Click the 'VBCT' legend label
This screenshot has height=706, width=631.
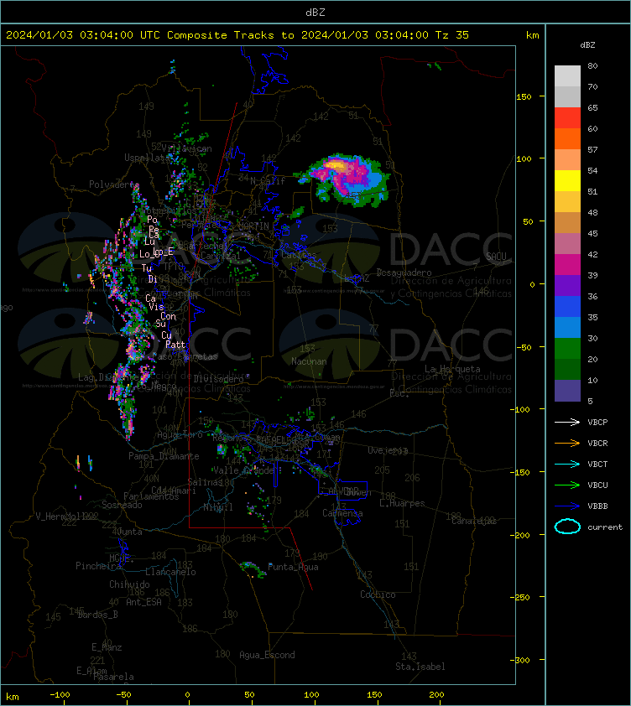coord(597,465)
